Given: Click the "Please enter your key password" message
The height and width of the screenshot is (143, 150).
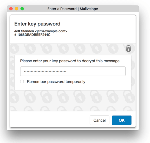Looking at the screenshot, I should [70, 61].
